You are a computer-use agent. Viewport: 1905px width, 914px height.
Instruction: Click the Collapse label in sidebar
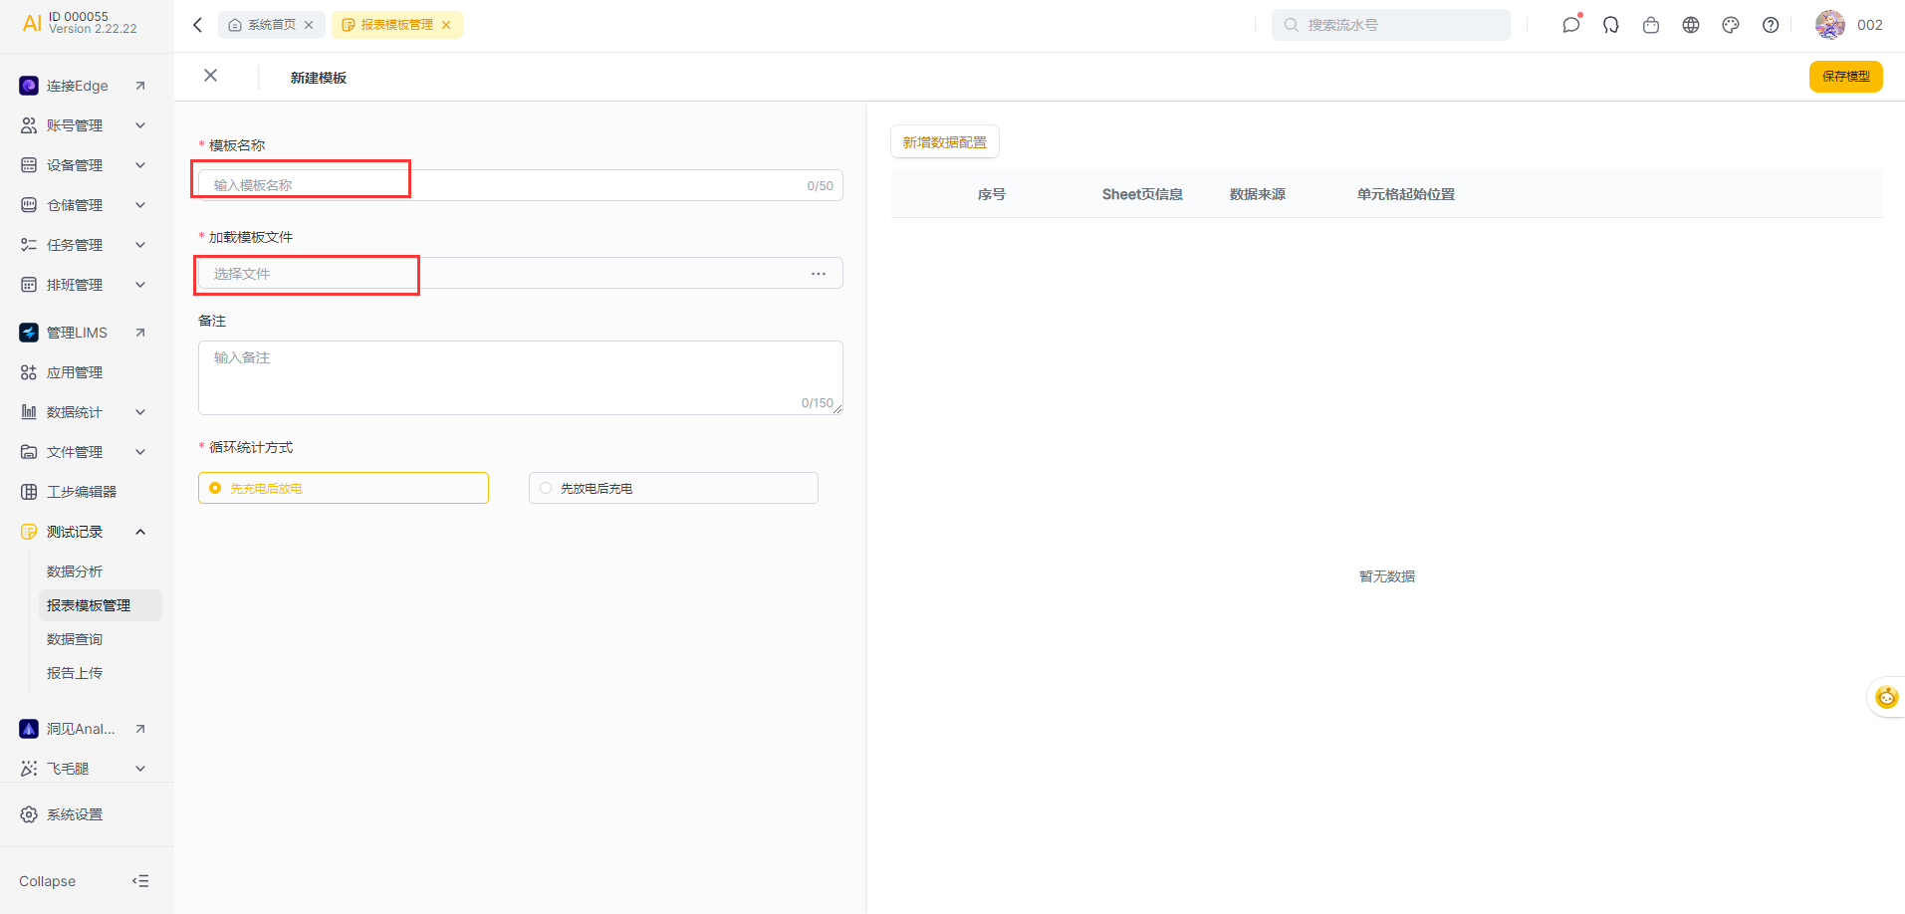click(x=47, y=881)
